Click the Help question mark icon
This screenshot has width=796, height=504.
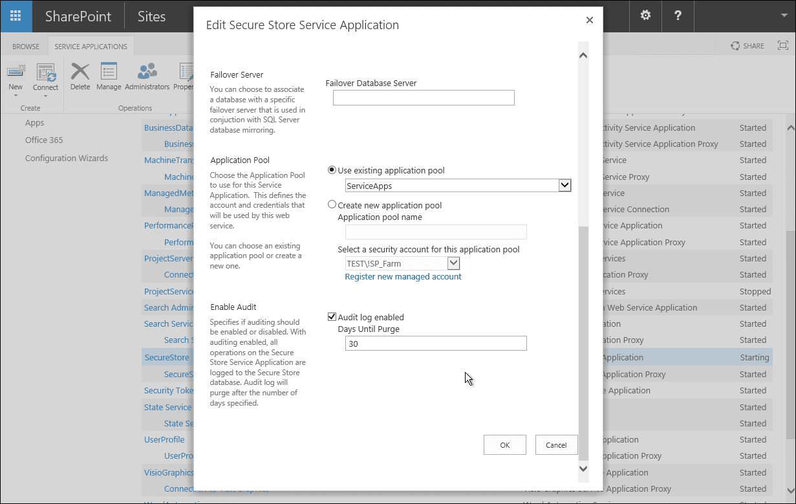click(x=677, y=16)
